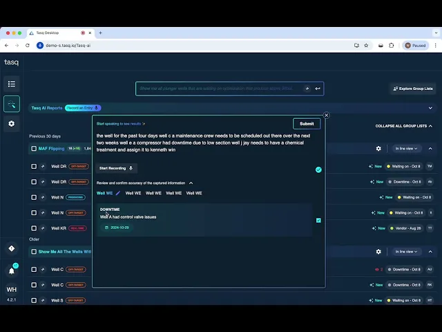Check the Well KR row checkbox

[34, 228]
